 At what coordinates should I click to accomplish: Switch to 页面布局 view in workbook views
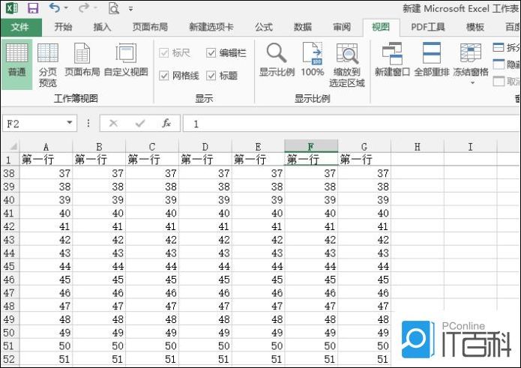pyautogui.click(x=82, y=60)
